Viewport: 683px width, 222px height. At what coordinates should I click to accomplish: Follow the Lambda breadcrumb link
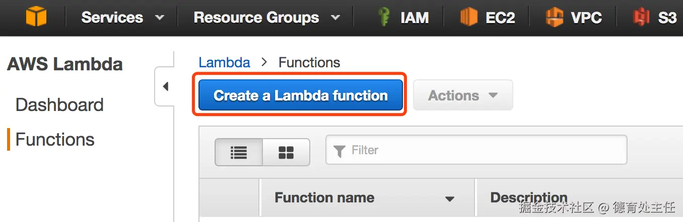coord(224,63)
